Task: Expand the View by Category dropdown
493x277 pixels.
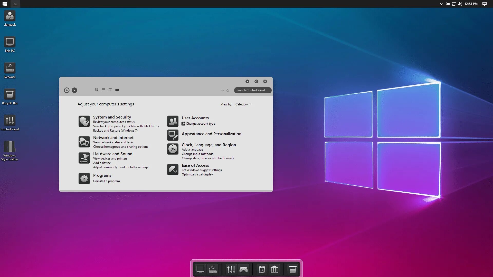Action: [x=243, y=104]
